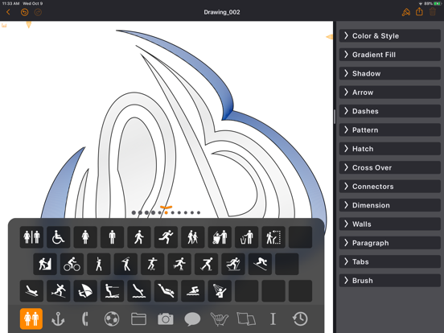This screenshot has width=444, height=333.
Task: Switch to the speech bubble category
Action: pos(192,319)
